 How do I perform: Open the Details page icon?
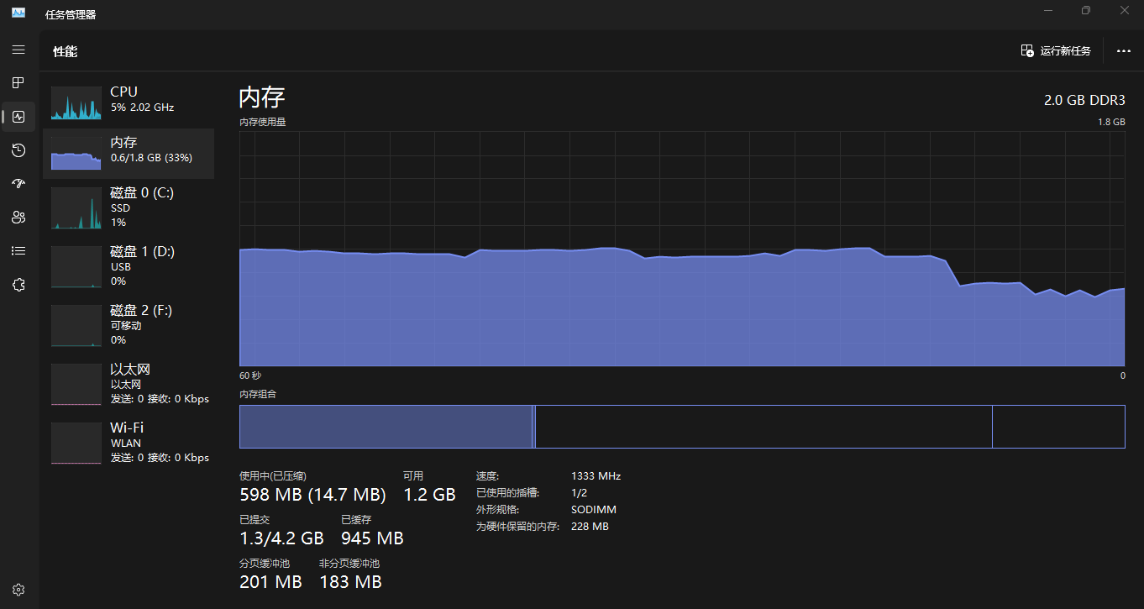18,251
